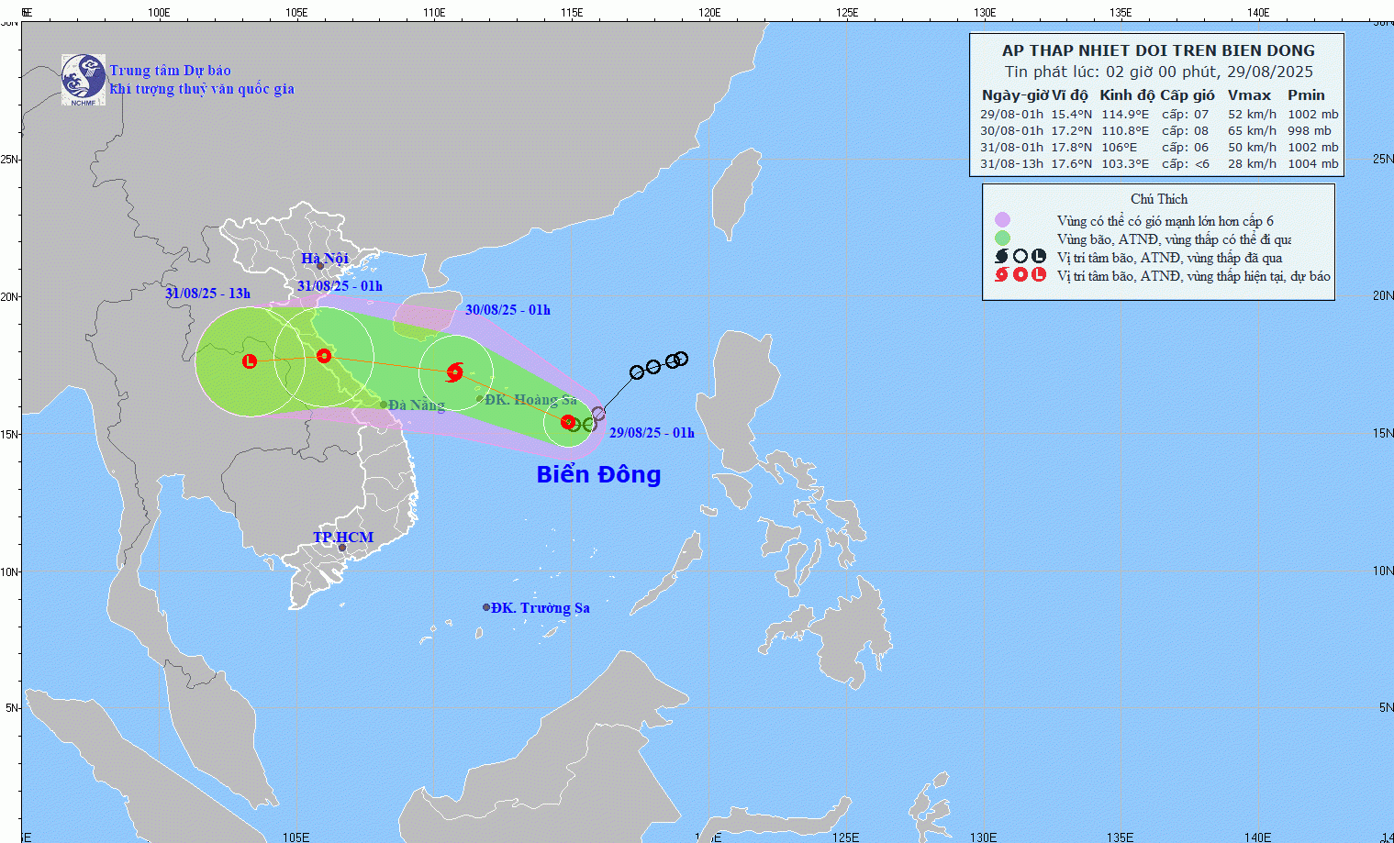The height and width of the screenshot is (843, 1394).
Task: Click the red storm symbol in the legend
Action: tap(1002, 274)
